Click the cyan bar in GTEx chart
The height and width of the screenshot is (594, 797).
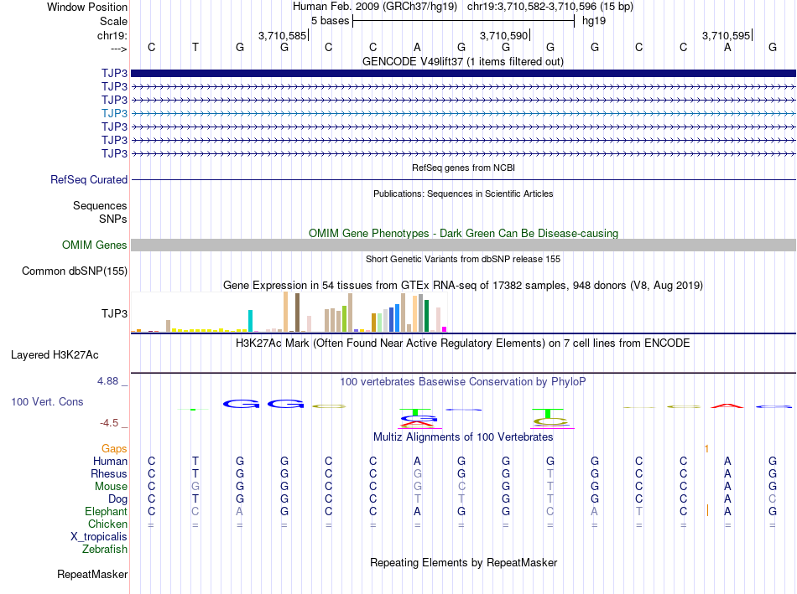(x=250, y=321)
